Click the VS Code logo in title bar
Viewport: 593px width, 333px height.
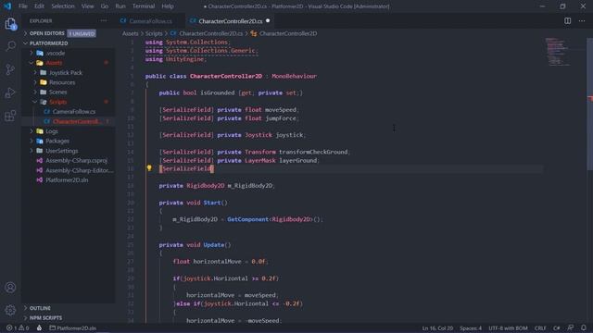click(7, 6)
